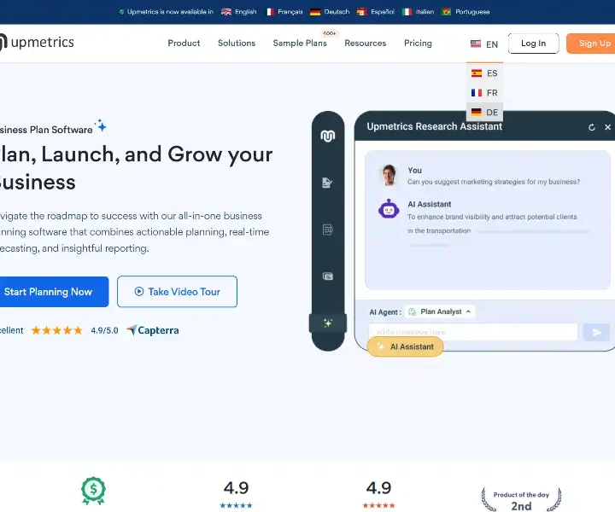The image size is (615, 512).
Task: Choose Italian in the top banner
Action: coord(419,12)
